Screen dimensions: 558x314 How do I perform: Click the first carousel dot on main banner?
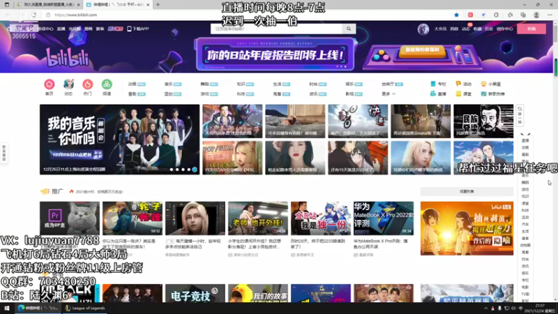click(x=172, y=170)
